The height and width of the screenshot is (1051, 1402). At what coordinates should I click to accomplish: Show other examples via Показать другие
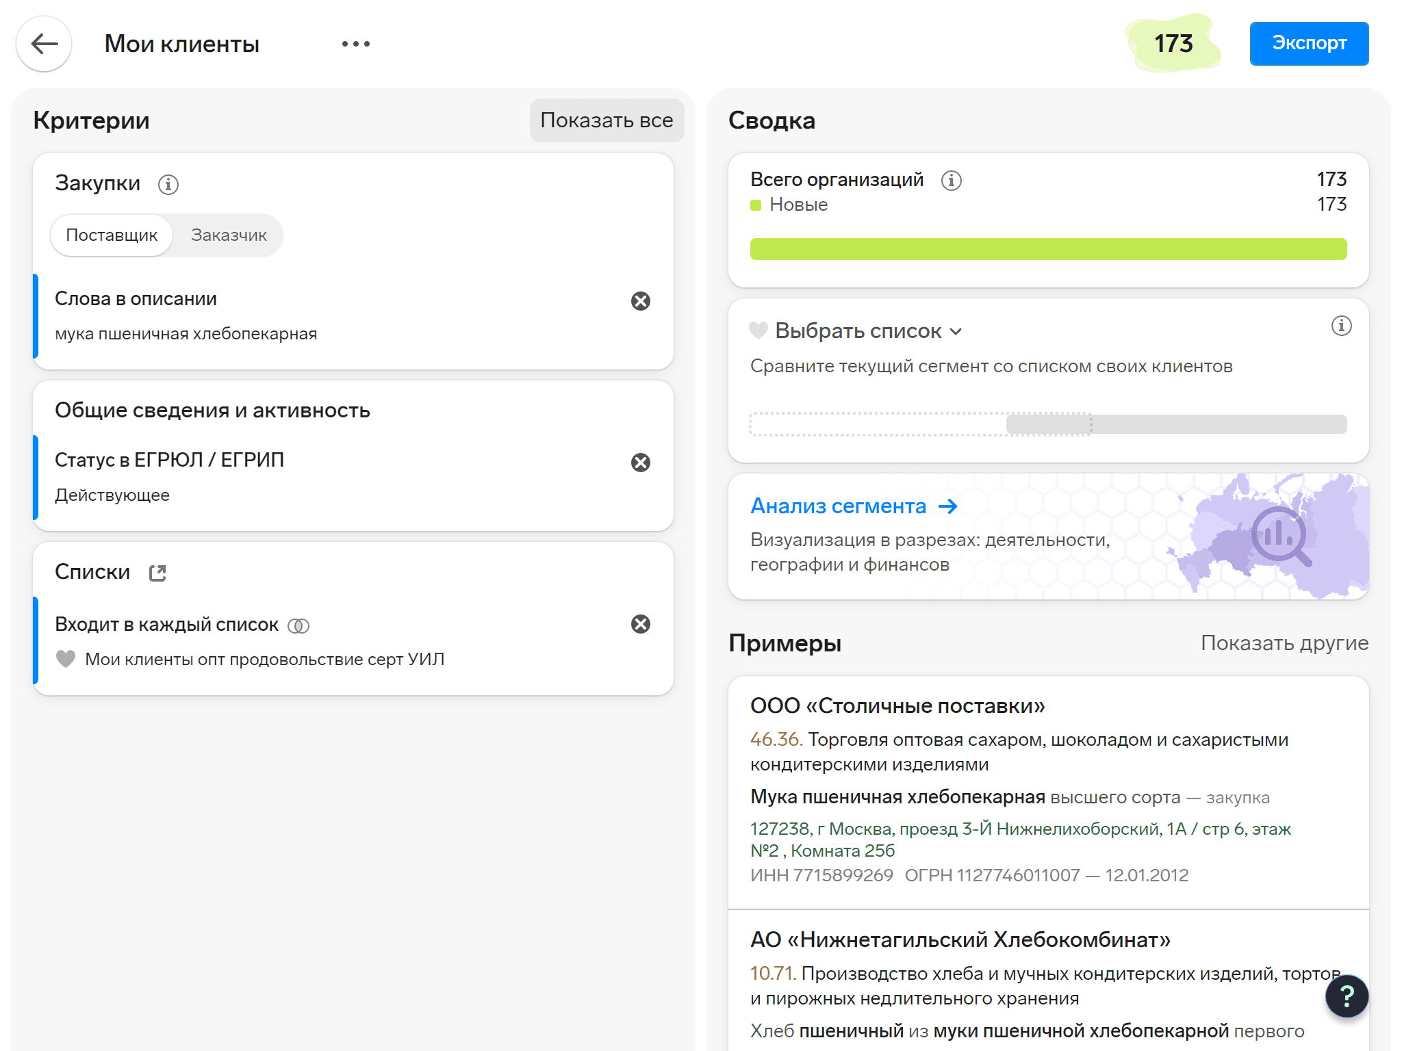click(1284, 643)
